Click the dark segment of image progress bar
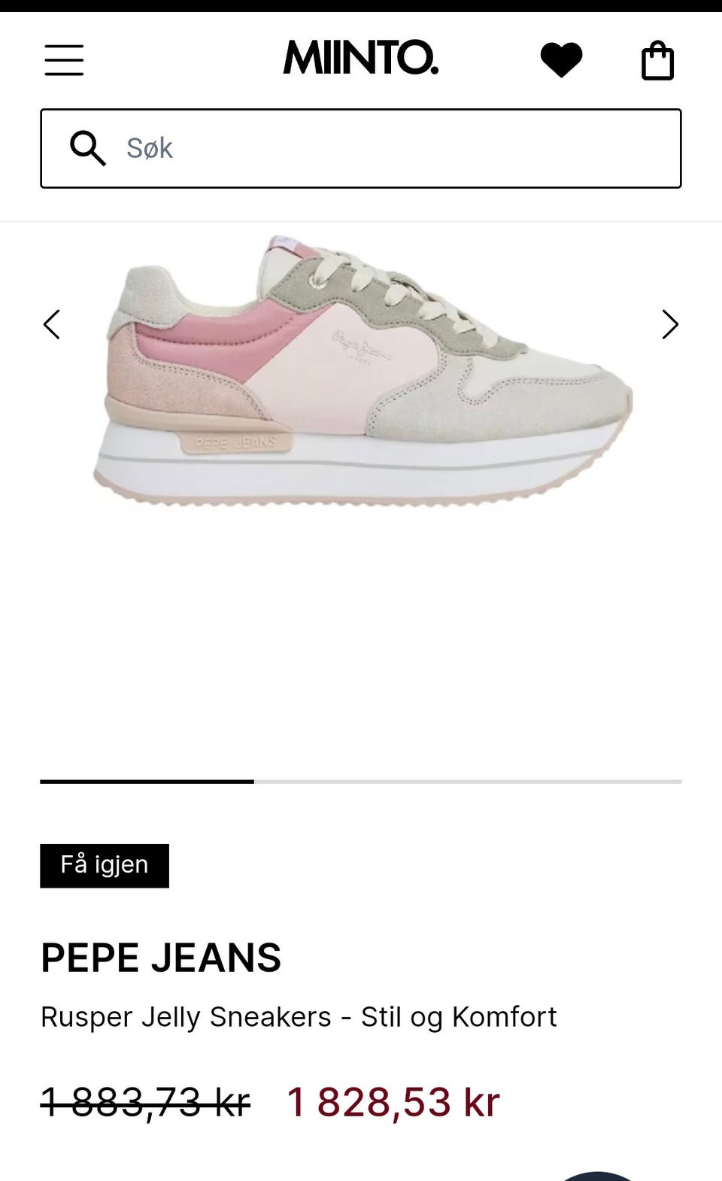 tap(147, 782)
